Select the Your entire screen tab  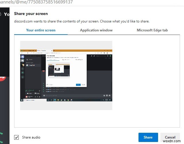coord(41,30)
